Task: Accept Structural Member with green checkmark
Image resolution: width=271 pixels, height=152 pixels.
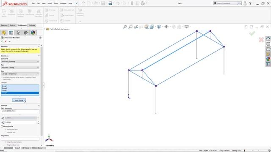Action: point(2,41)
